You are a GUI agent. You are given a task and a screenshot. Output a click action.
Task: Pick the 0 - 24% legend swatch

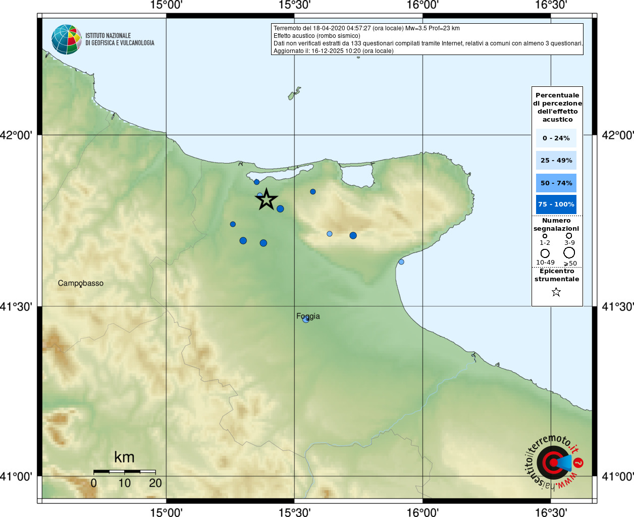coord(556,138)
